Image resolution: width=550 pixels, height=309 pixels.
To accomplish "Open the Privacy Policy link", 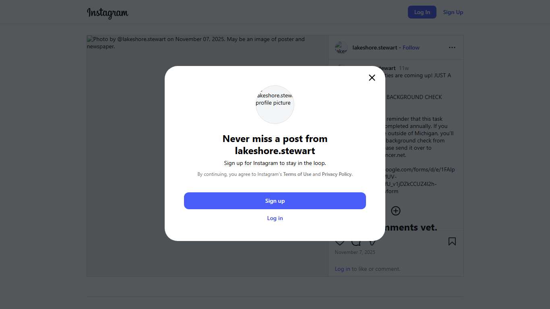I will pyautogui.click(x=337, y=174).
